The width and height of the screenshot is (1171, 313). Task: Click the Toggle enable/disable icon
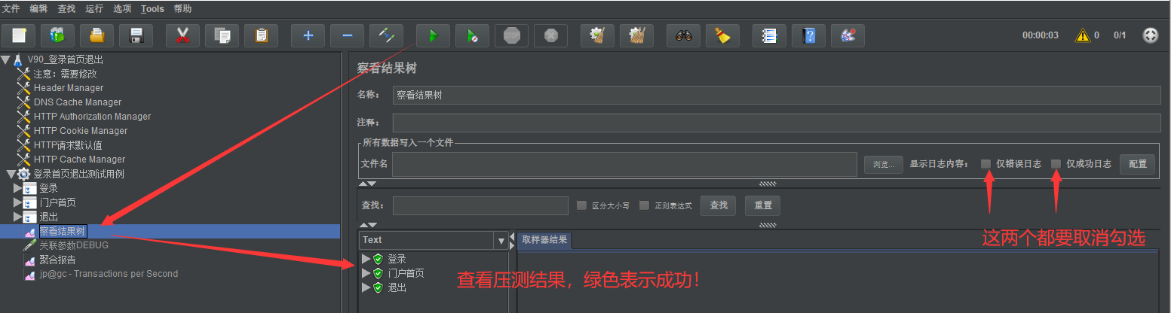pos(386,35)
